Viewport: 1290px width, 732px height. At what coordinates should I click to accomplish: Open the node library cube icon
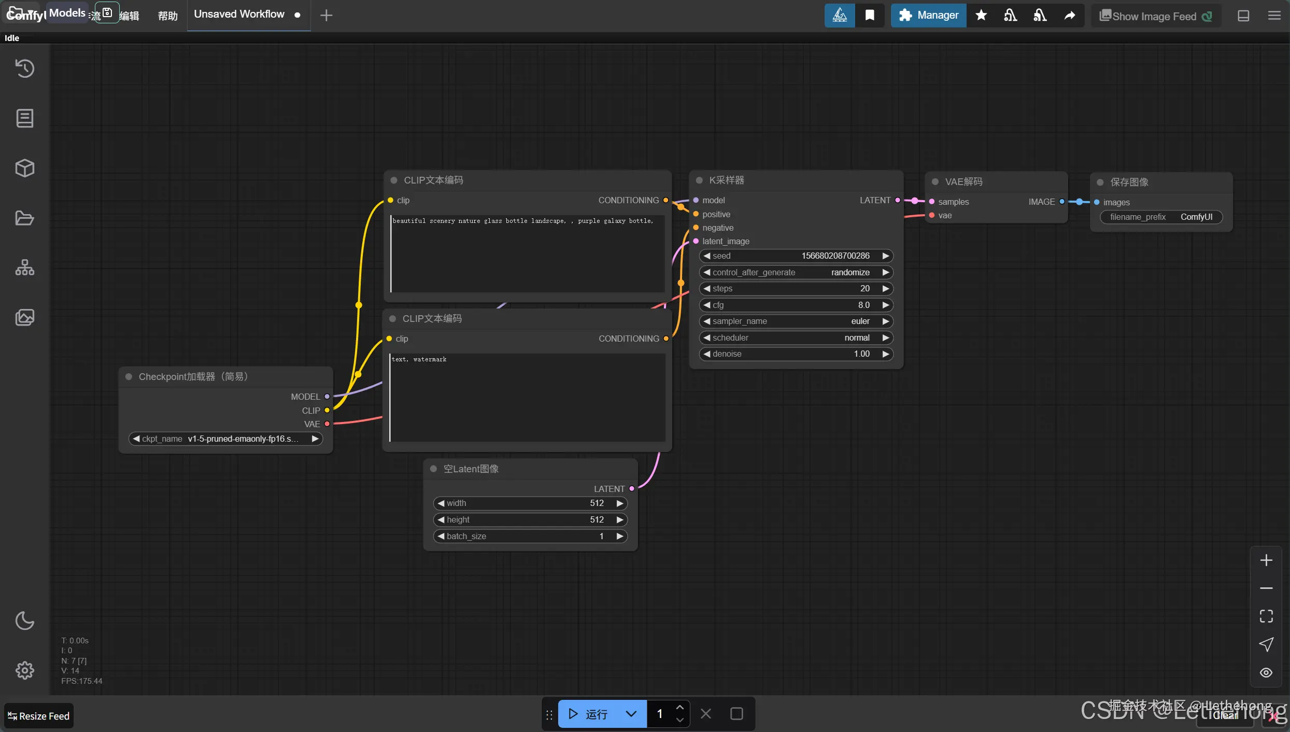click(x=24, y=168)
